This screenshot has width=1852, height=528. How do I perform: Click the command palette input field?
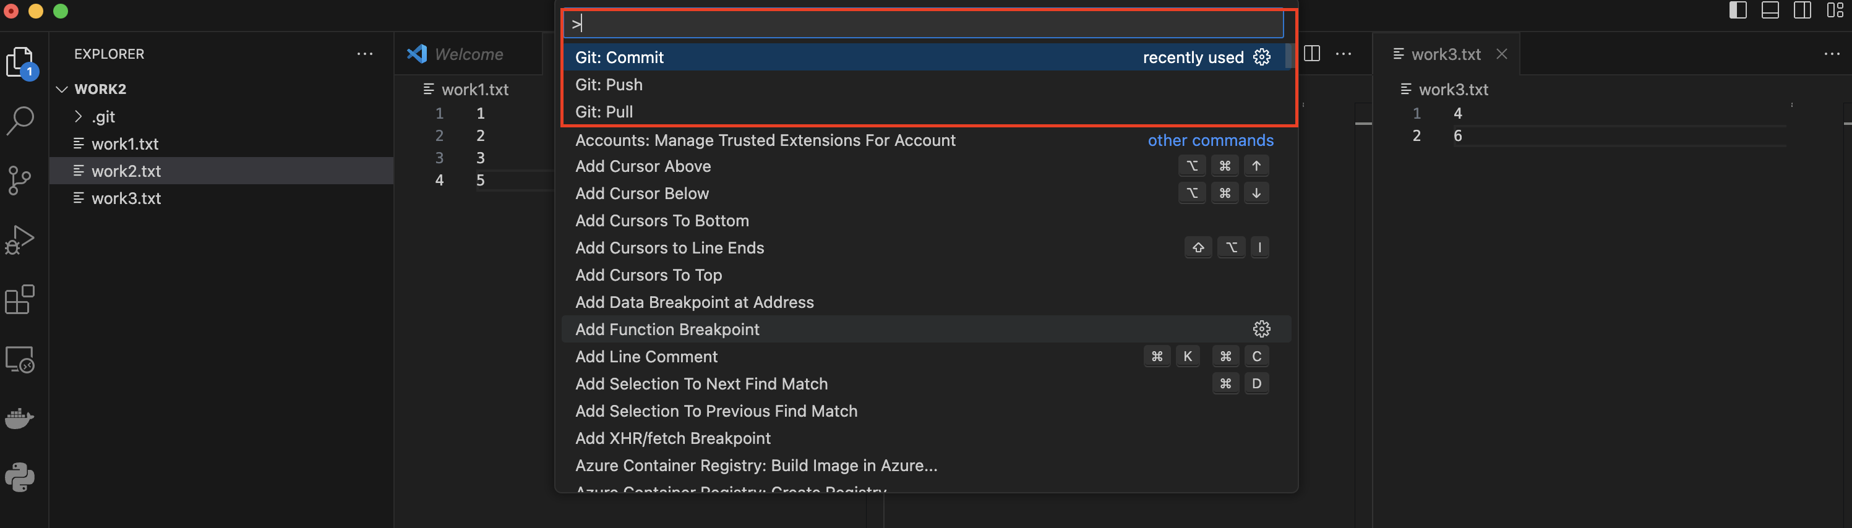tap(923, 25)
